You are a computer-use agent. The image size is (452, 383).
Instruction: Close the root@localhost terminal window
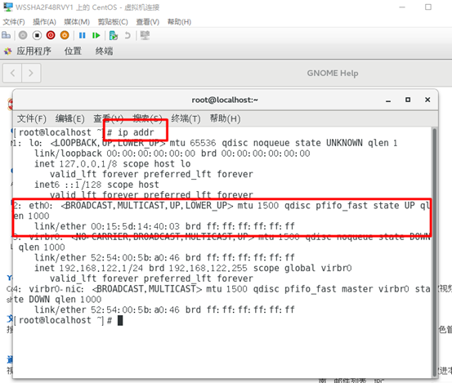coord(427,100)
